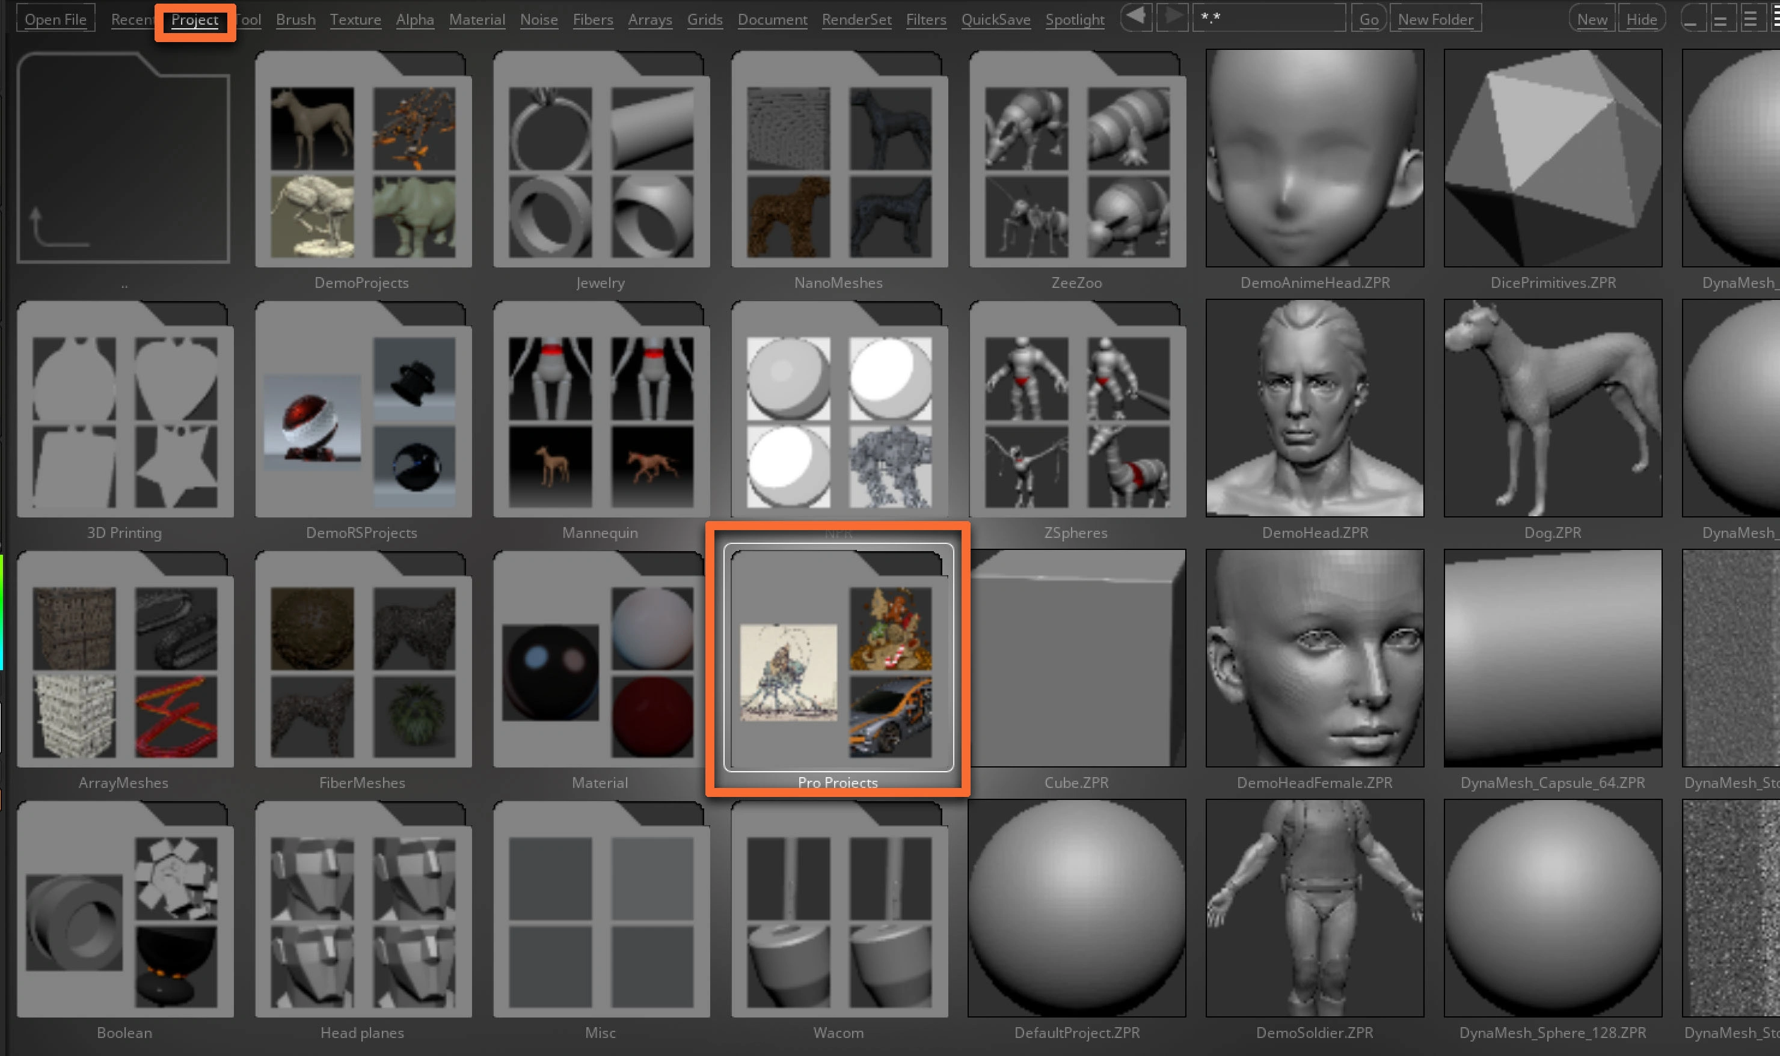Open the DemoProjects folder
1780x1056 pixels.
pyautogui.click(x=363, y=158)
